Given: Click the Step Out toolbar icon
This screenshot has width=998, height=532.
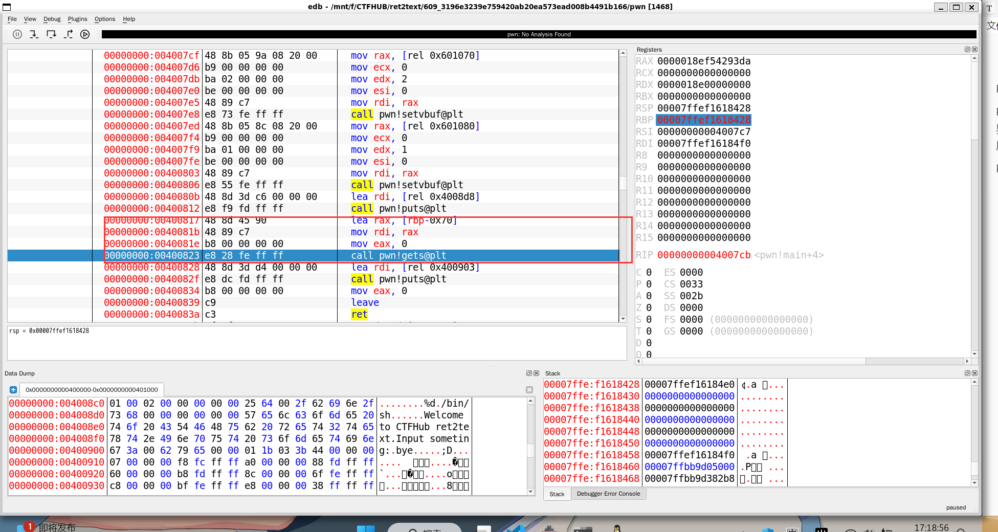Looking at the screenshot, I should pos(68,34).
